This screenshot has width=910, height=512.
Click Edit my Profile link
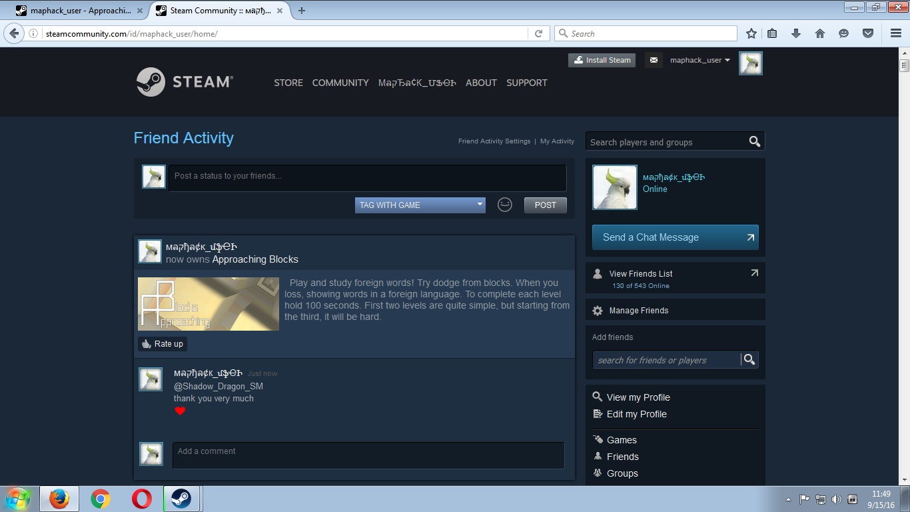637,414
